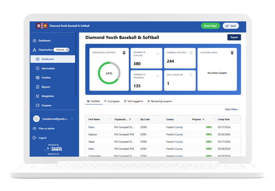
Task: Switch to the In progress tab
Action: (x=112, y=102)
